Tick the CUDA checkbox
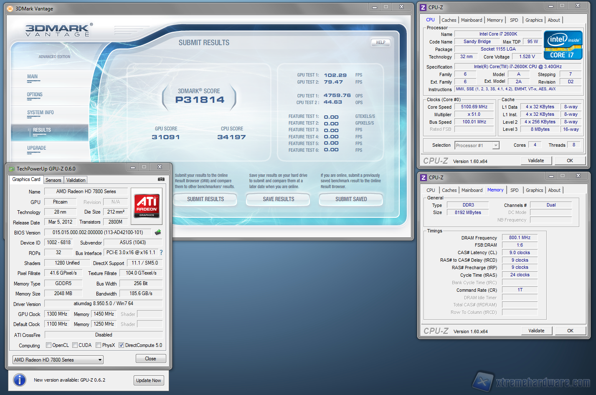Screen dimensions: 596x395 click(75, 345)
